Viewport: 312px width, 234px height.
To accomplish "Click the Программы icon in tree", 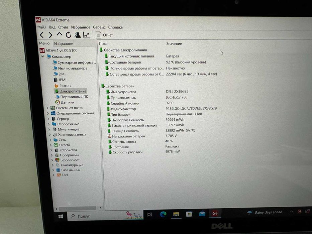I will click(x=57, y=155).
